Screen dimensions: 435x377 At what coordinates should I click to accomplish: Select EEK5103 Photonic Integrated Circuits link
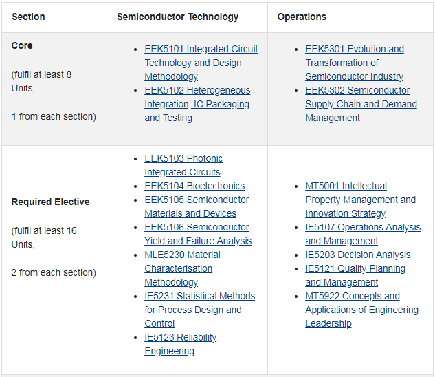click(x=183, y=165)
